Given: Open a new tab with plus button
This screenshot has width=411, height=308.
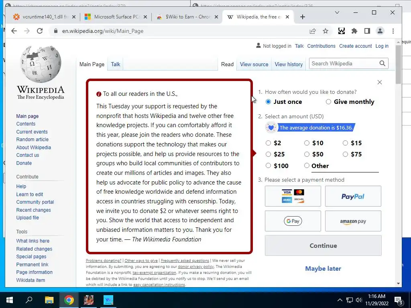Looking at the screenshot, I should click(x=303, y=17).
